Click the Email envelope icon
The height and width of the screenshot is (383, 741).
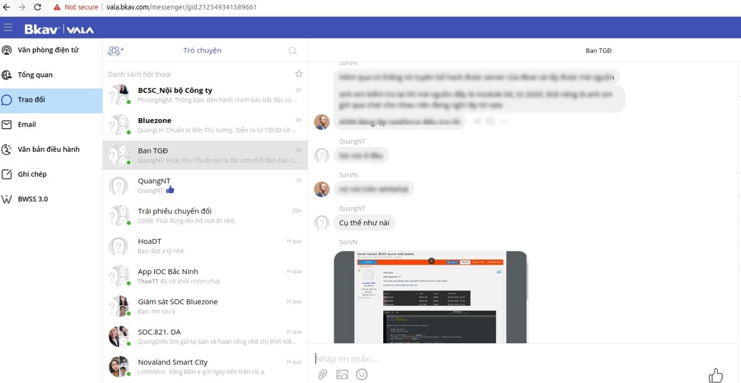pyautogui.click(x=7, y=125)
